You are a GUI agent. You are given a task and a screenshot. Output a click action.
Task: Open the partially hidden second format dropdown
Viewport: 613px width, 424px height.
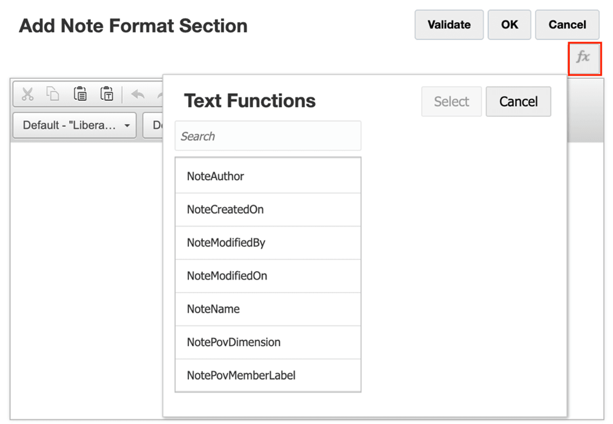point(153,125)
